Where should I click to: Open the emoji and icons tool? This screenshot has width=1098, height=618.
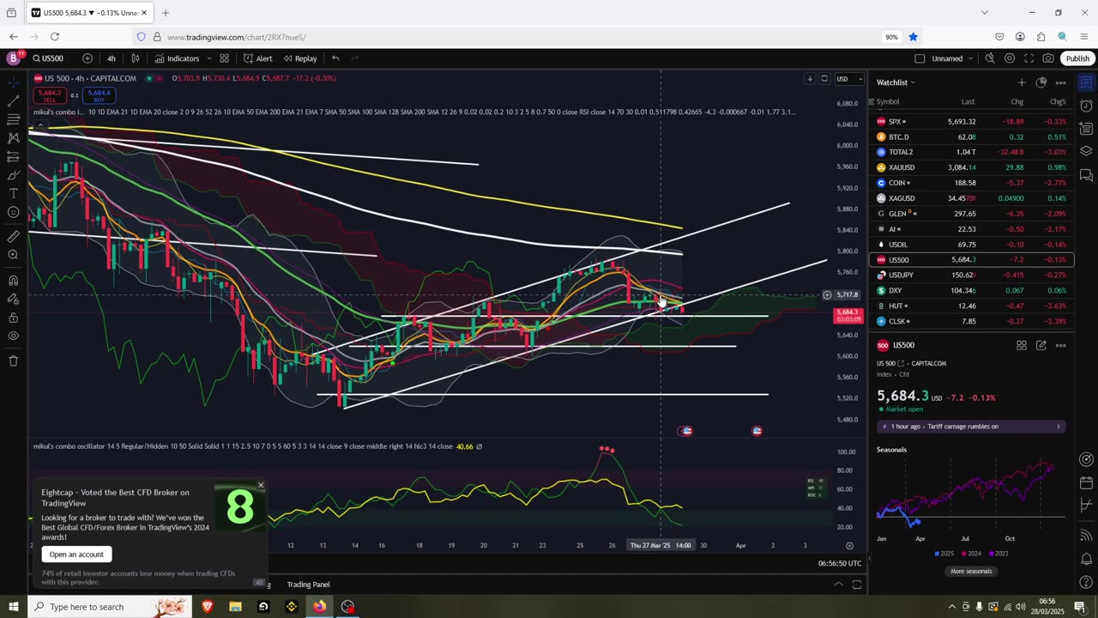[x=14, y=212]
